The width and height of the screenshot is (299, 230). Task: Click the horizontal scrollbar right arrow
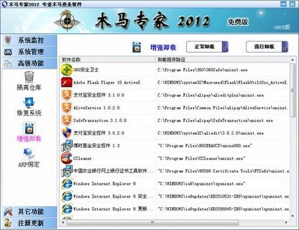286,222
